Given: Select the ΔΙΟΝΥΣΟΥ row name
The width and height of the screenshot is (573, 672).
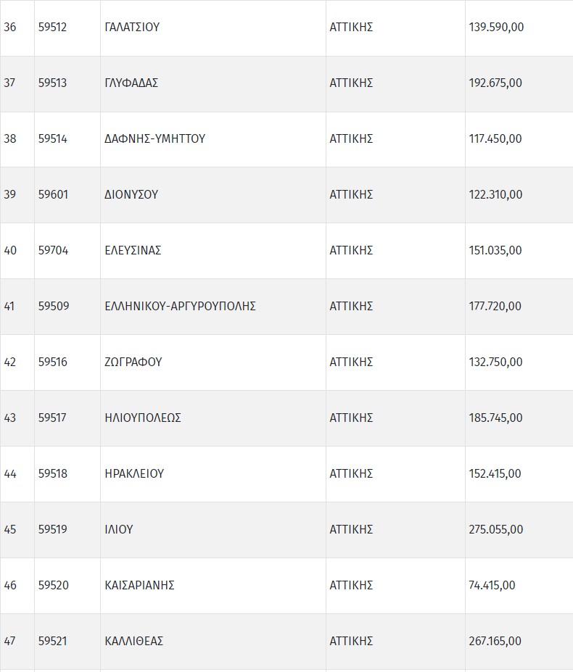Looking at the screenshot, I should 131,195.
